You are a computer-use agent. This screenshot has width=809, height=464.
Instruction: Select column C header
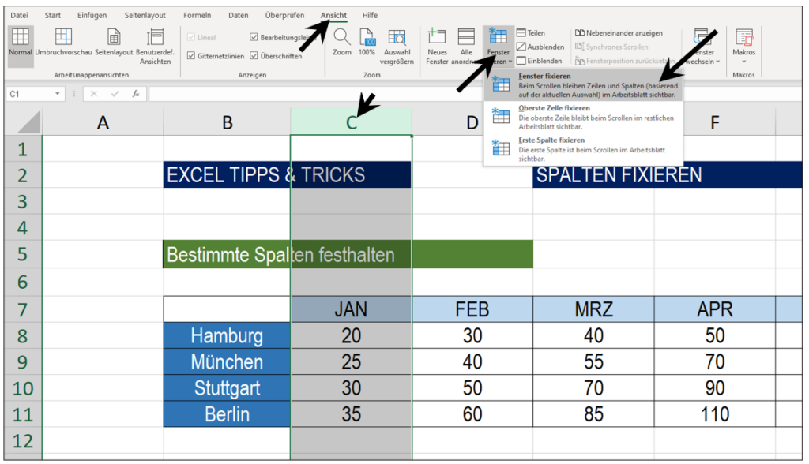[x=351, y=122]
